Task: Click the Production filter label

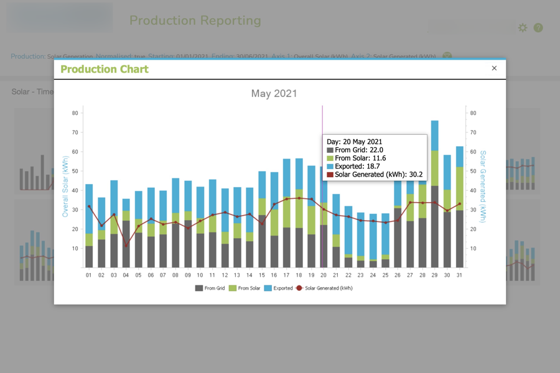Action: click(27, 57)
